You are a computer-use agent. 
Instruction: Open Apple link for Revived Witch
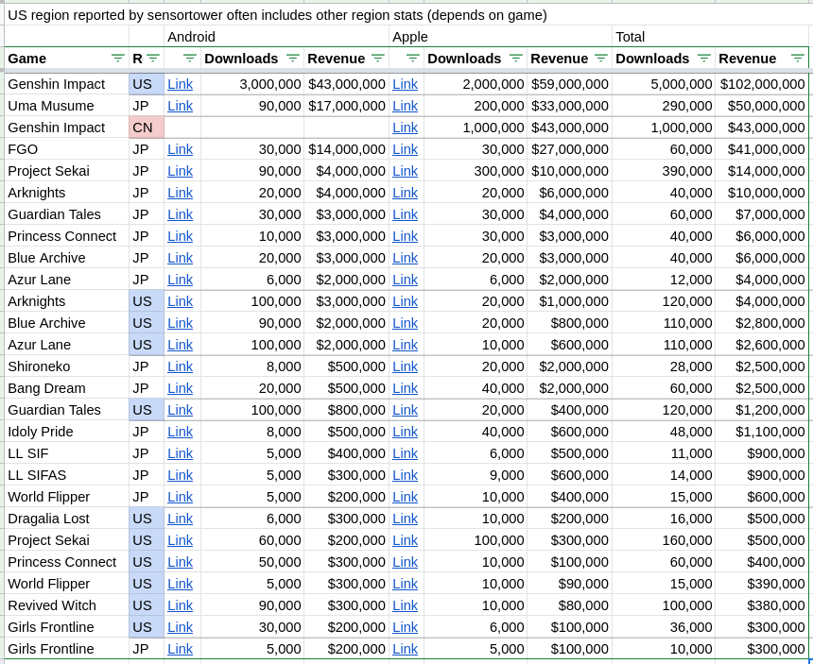tap(405, 605)
